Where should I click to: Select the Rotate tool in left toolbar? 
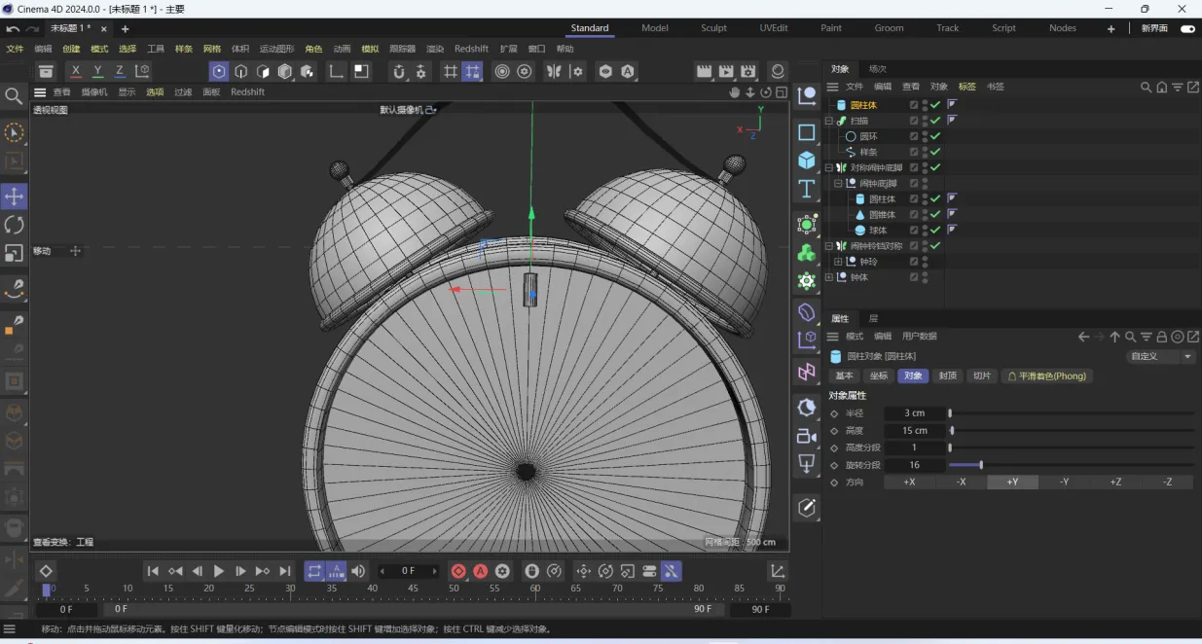click(x=15, y=225)
